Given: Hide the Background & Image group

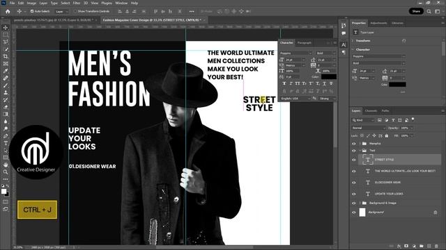Looking at the screenshot, I should [354, 203].
